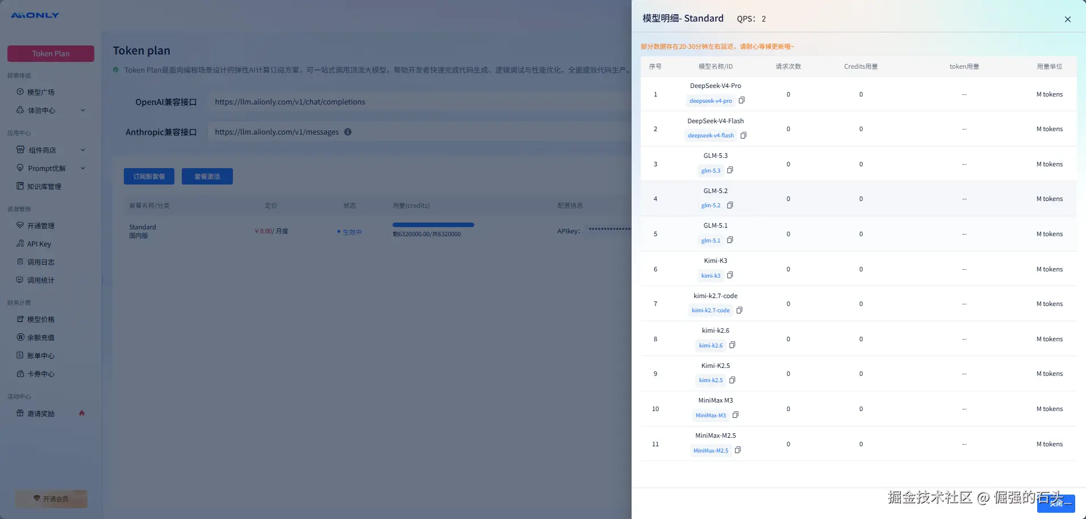The width and height of the screenshot is (1086, 519).
Task: Click the 套餐激活 button
Action: (207, 177)
